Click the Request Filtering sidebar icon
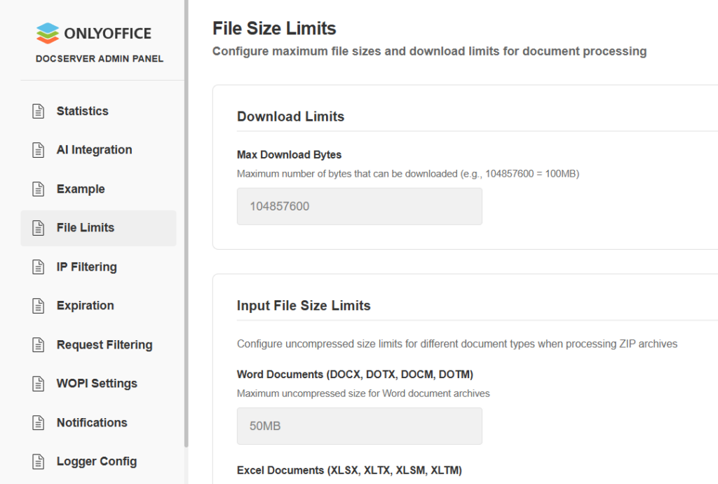The height and width of the screenshot is (484, 718). 39,345
